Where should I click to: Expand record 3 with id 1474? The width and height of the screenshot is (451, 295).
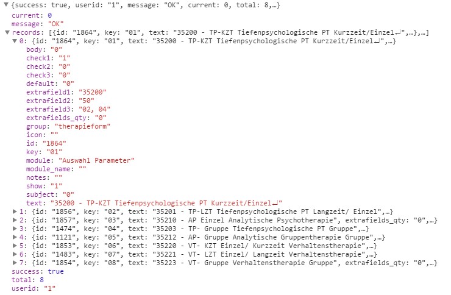tap(15, 229)
